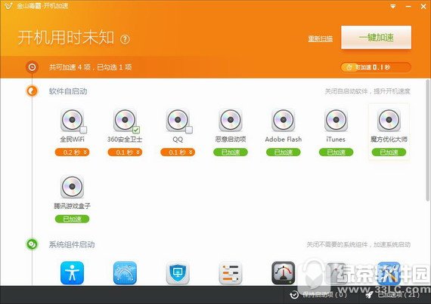Click the iTunes label

point(336,140)
